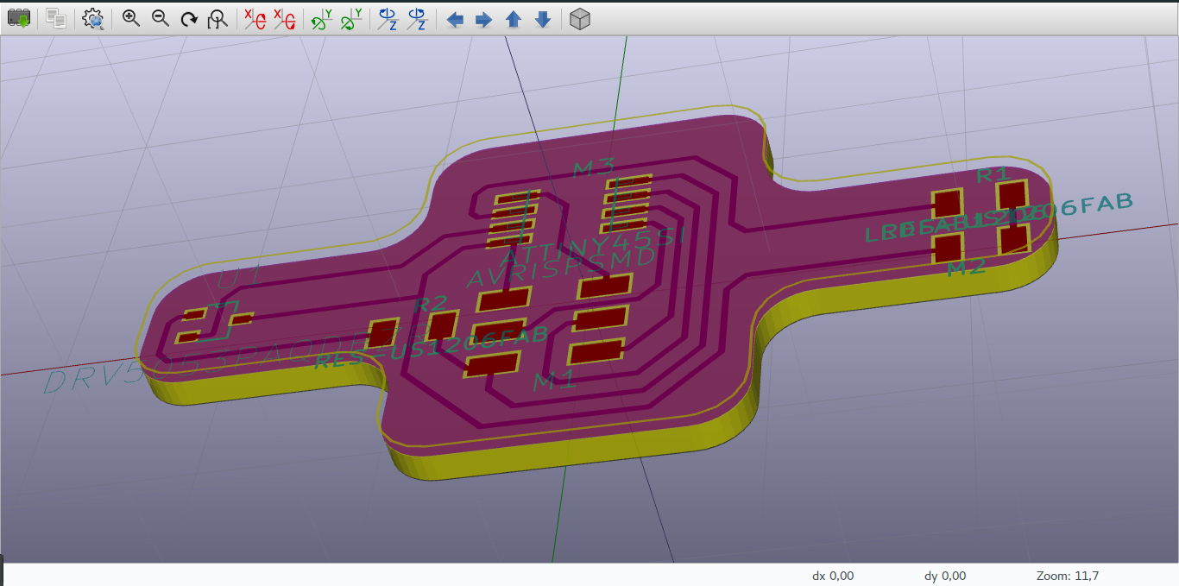The width and height of the screenshot is (1179, 586).
Task: Rotate board clockwise around Z axis
Action: (x=386, y=19)
